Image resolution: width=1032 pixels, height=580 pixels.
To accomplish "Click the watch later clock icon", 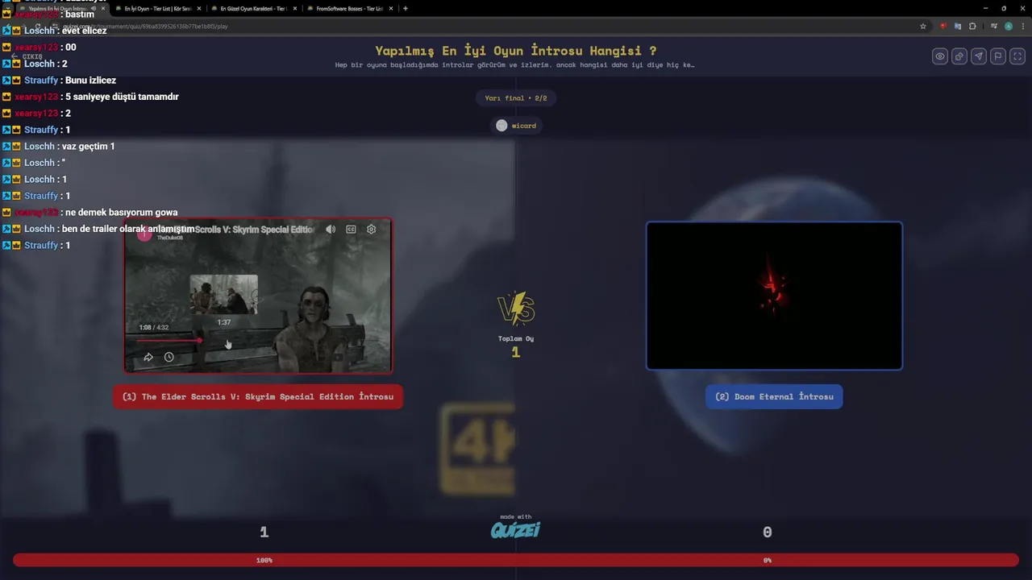I will coord(169,357).
